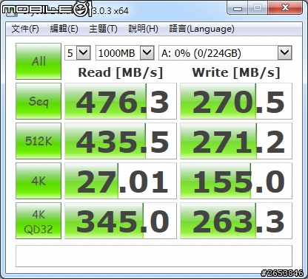This screenshot has height=279, width=308.
Task: Open the 主題(T) menu
Action: pyautogui.click(x=103, y=29)
